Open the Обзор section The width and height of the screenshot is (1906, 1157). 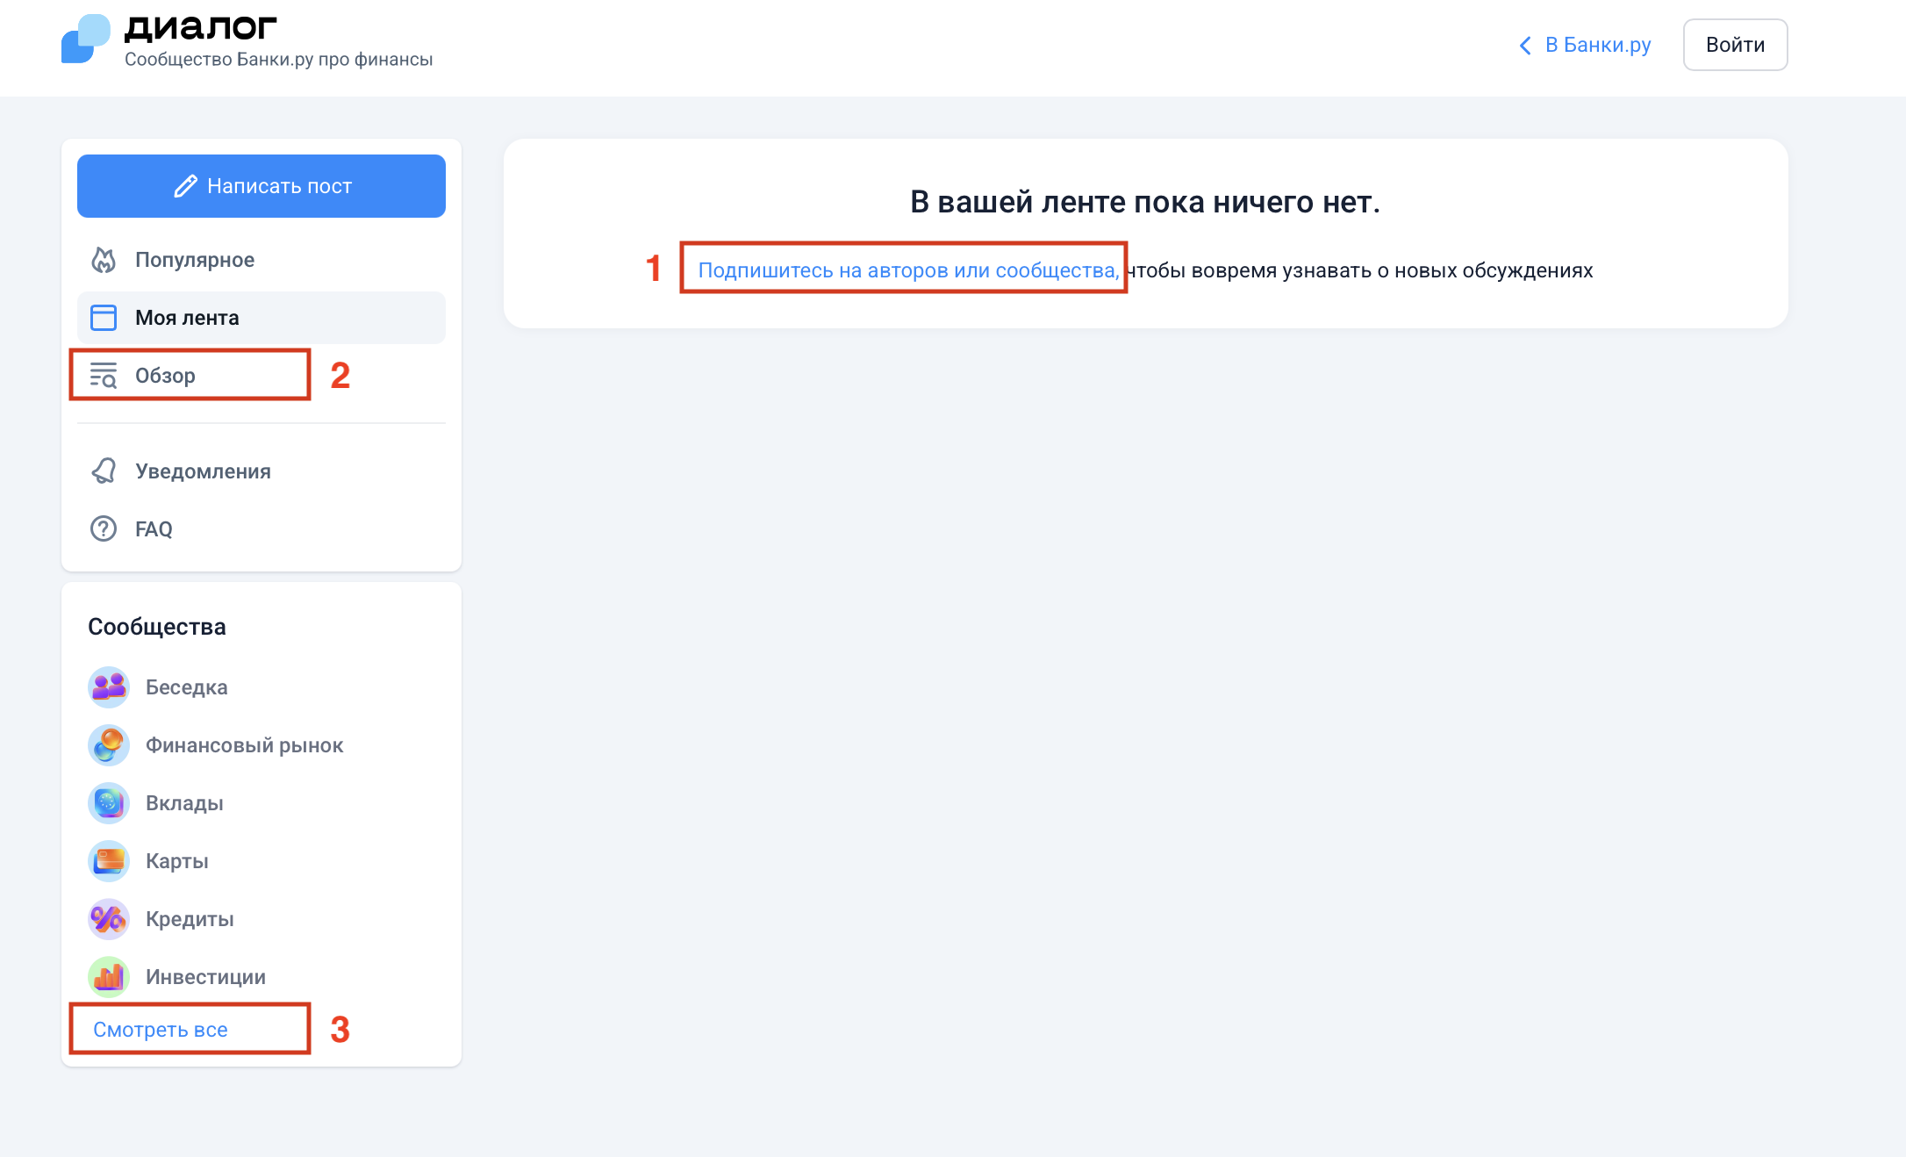coord(262,376)
